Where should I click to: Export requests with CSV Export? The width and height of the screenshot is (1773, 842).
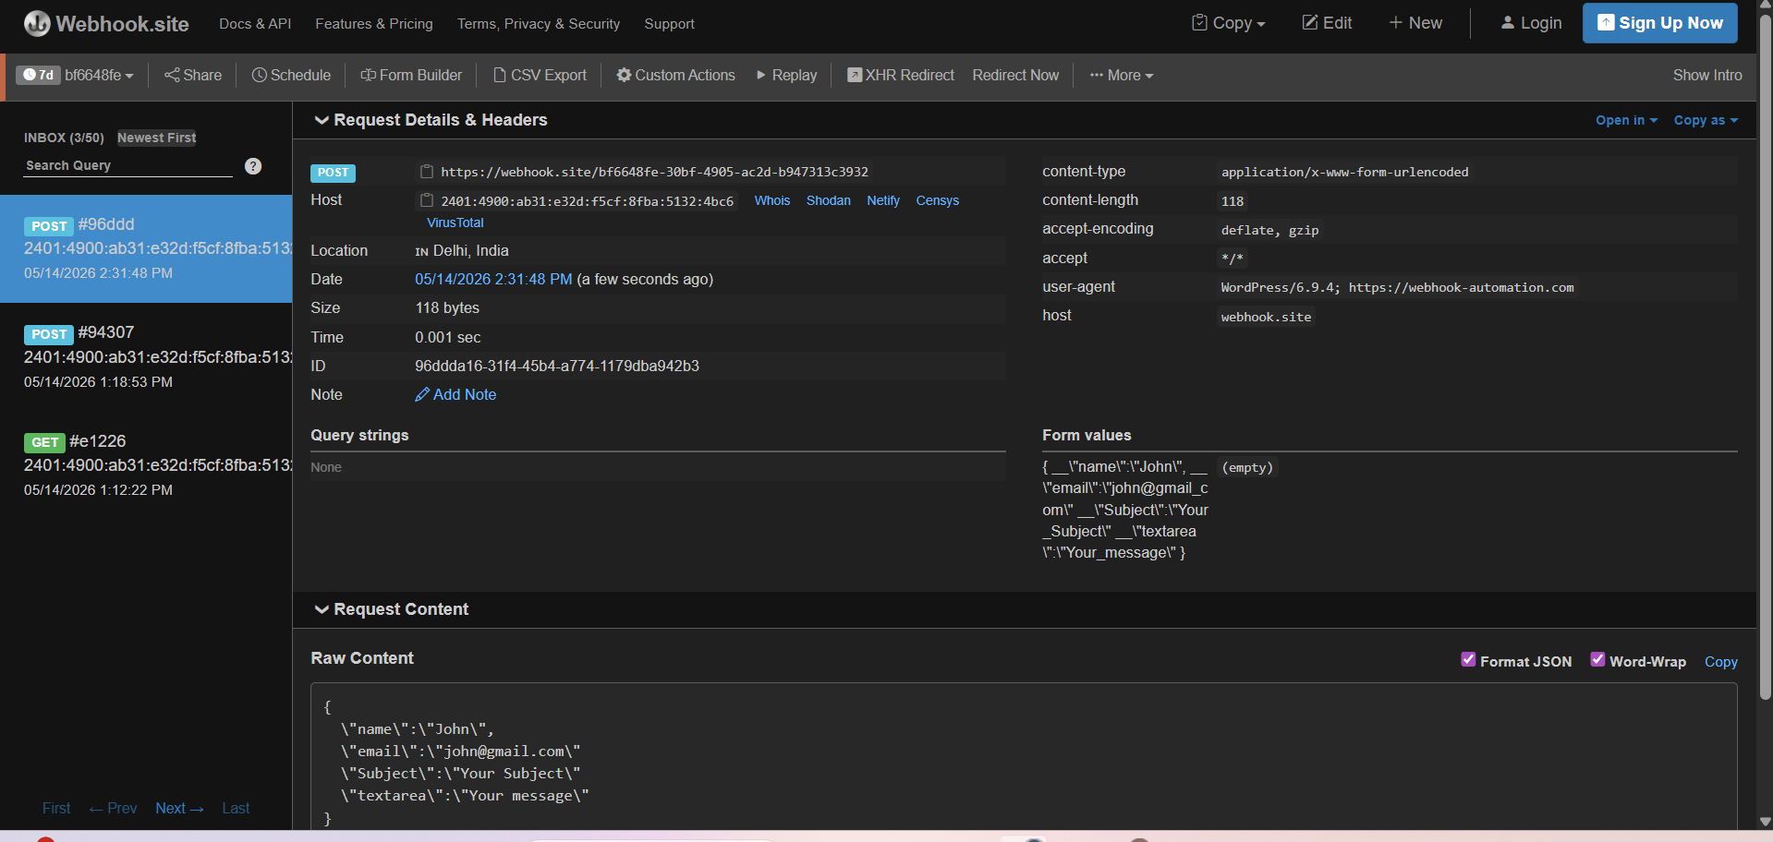(540, 76)
